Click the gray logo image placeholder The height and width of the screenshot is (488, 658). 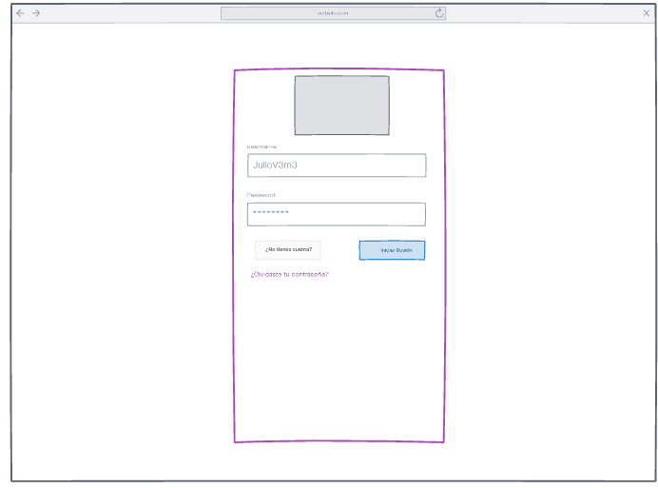click(341, 106)
